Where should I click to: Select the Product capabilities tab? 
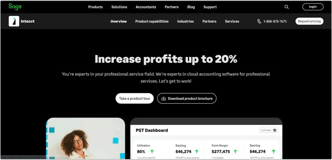[152, 21]
